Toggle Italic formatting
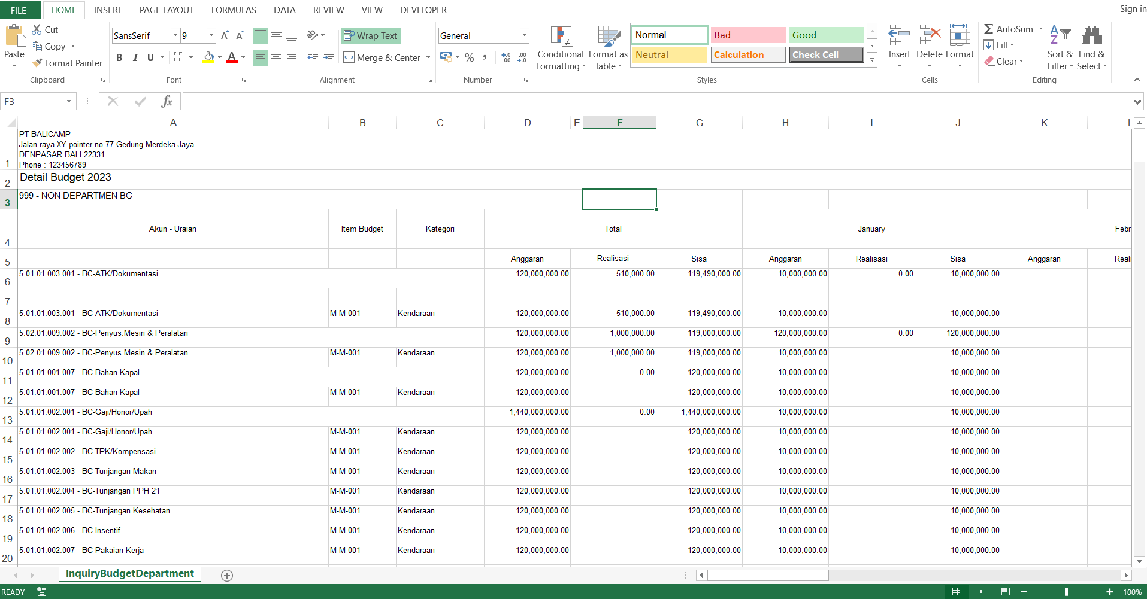The height and width of the screenshot is (599, 1147). 135,57
